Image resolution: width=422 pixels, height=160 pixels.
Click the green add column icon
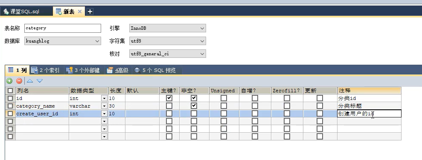click(x=9, y=81)
